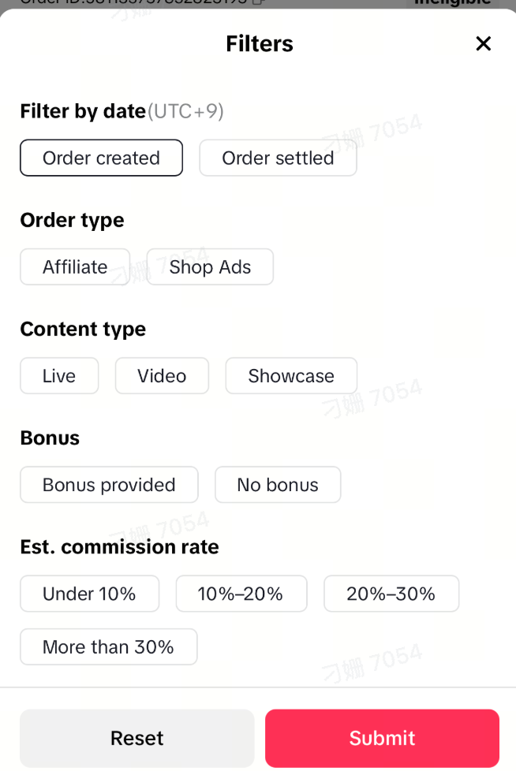Click the Ineligible status badge behind the sheet

click(453, 2)
